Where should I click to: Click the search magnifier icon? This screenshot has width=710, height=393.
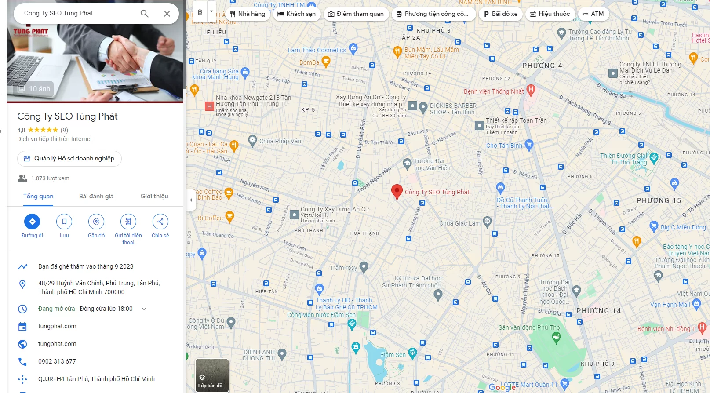(x=144, y=14)
